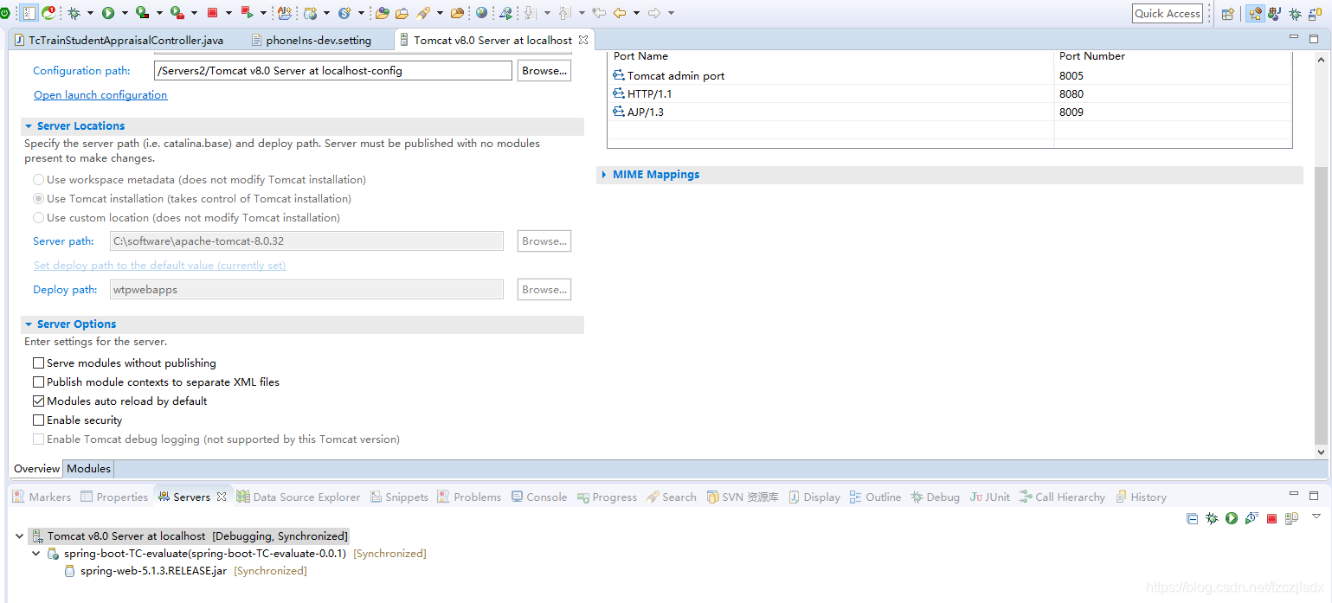Click the Coverage run icon in toolbar
Viewport: 1332px width, 603px height.
[143, 13]
